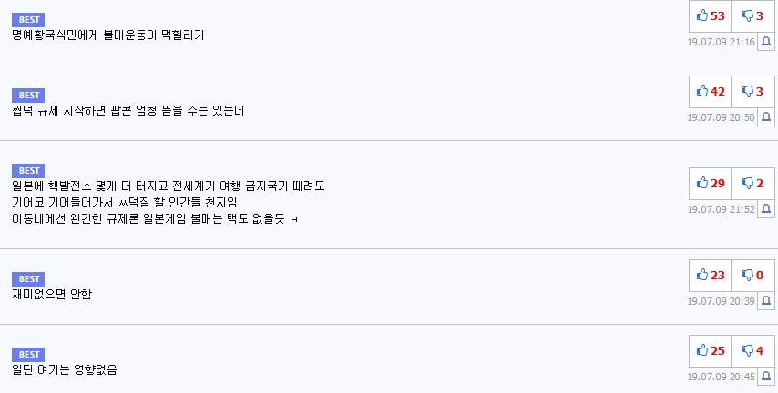This screenshot has width=778, height=393.
Task: Like the comment with 25 upvotes
Action: [710, 351]
